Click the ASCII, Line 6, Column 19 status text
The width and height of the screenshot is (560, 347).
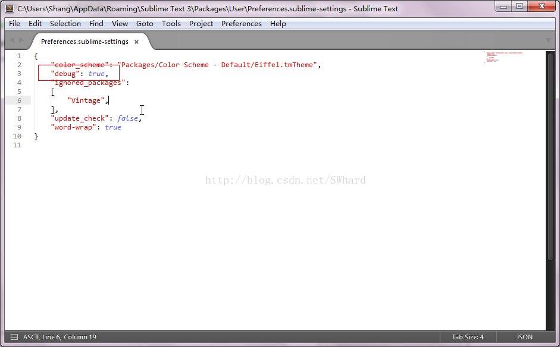(60, 337)
